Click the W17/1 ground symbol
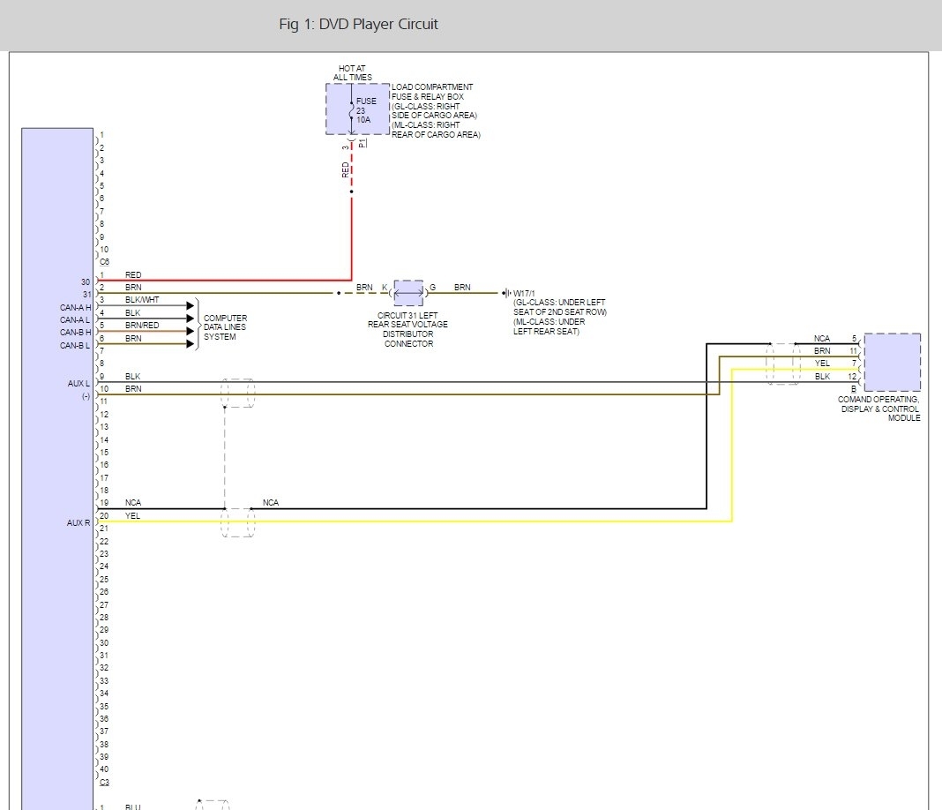 506,293
